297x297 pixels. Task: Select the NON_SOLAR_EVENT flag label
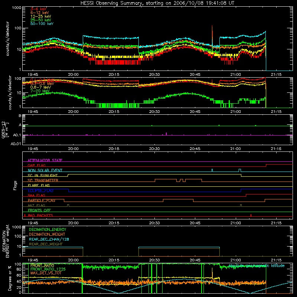45,170
